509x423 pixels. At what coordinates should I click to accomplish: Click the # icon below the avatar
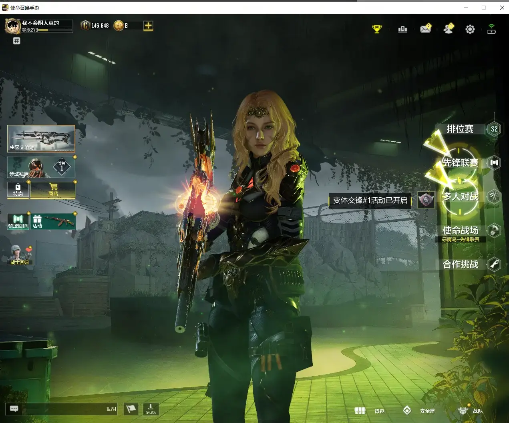pos(16,41)
